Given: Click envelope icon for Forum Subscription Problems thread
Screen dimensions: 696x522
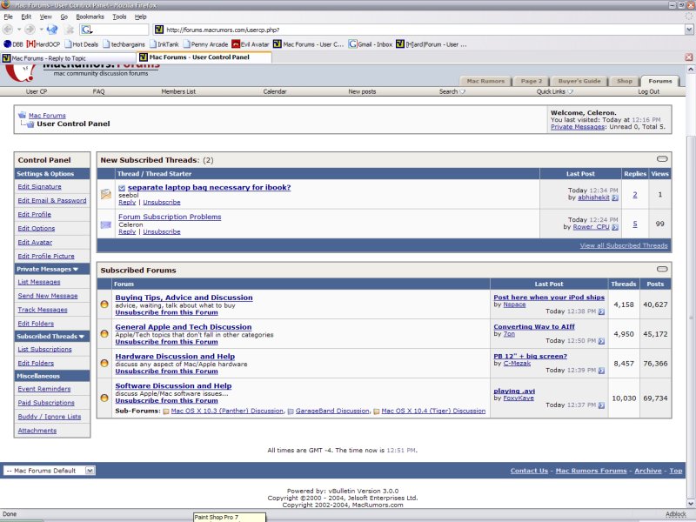Looking at the screenshot, I should coord(106,224).
